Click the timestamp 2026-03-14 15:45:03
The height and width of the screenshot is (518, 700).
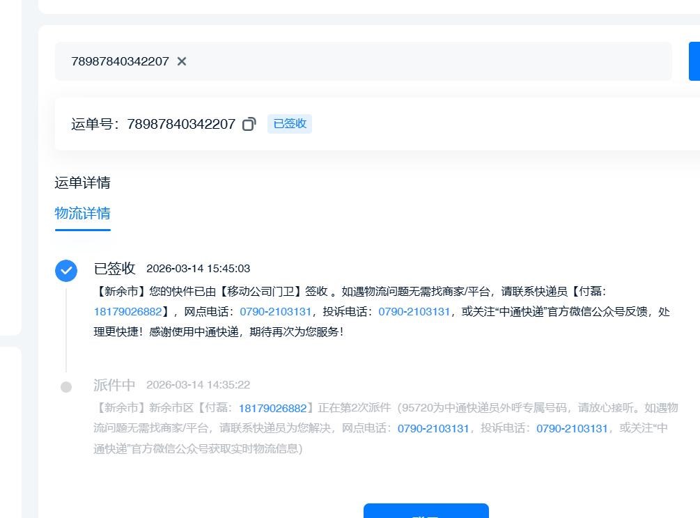198,269
